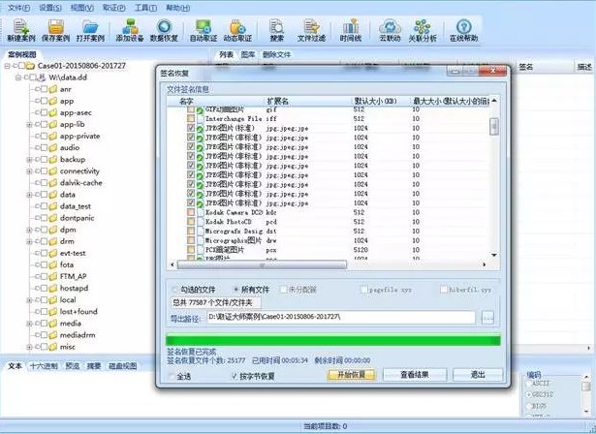Click the 保存案例 (Save Case) toolbar icon
The image size is (596, 434).
click(x=57, y=27)
